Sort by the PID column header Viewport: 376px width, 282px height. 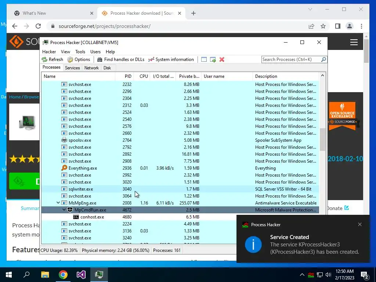(124, 76)
